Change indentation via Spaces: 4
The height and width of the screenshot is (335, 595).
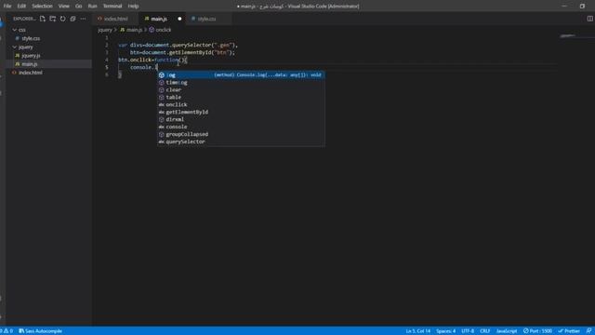(x=445, y=331)
